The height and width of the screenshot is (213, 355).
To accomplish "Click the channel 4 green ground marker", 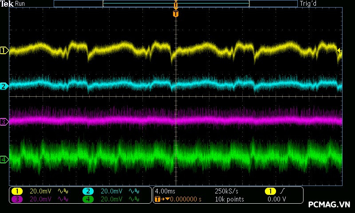I will (4, 159).
